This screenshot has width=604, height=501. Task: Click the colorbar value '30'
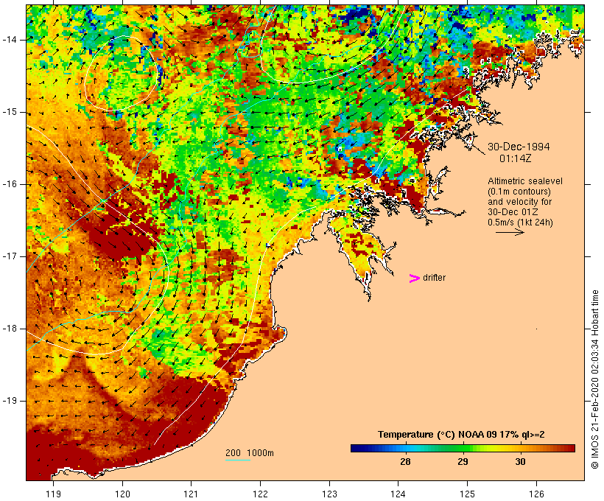click(x=520, y=462)
